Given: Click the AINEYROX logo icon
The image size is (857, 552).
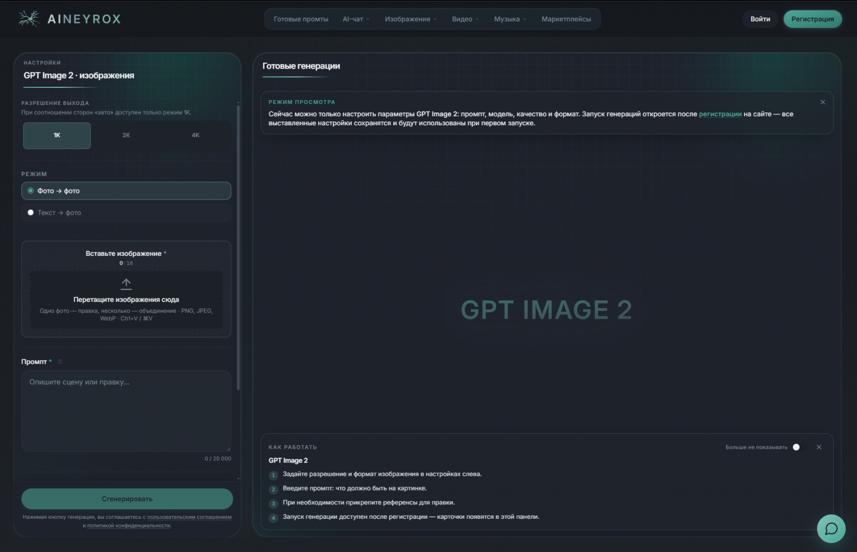Looking at the screenshot, I should [x=28, y=19].
